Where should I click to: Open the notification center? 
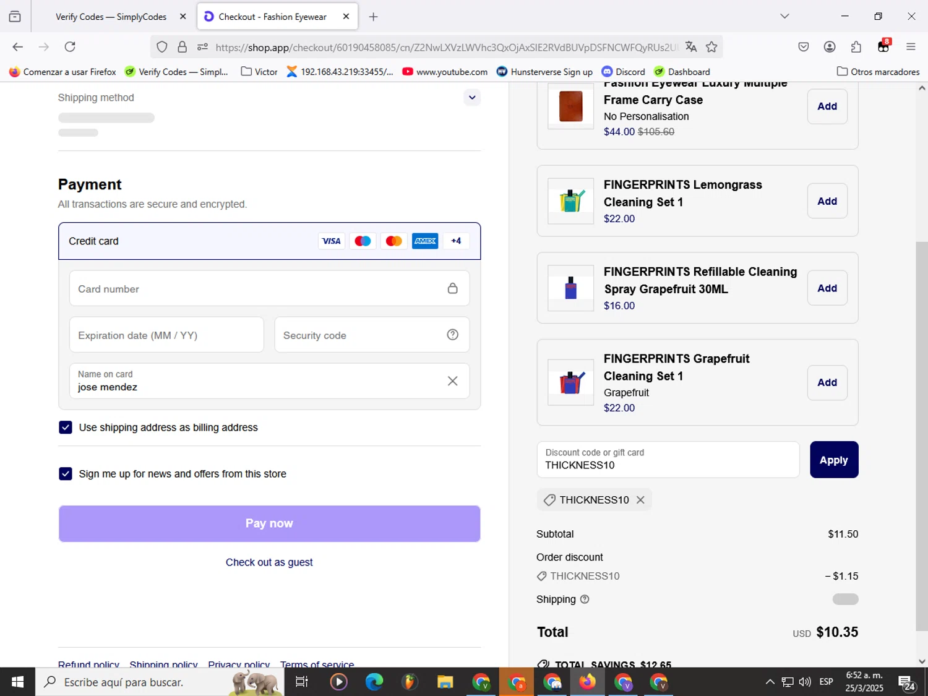tap(907, 683)
